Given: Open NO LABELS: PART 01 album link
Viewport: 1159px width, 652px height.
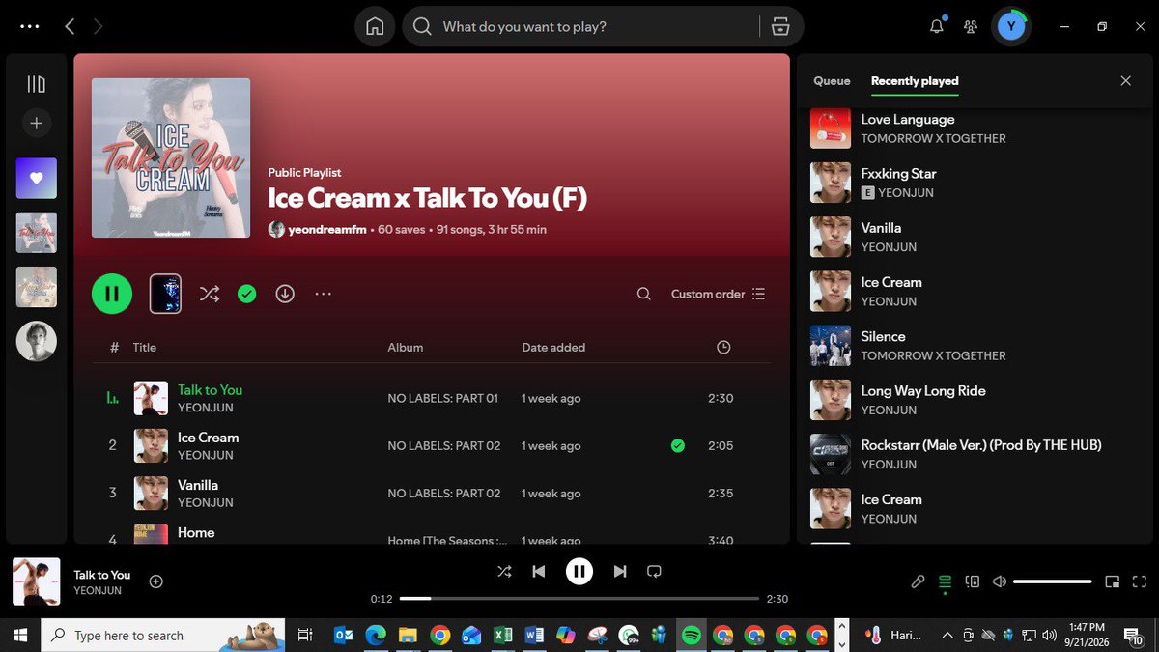Looking at the screenshot, I should tap(442, 398).
